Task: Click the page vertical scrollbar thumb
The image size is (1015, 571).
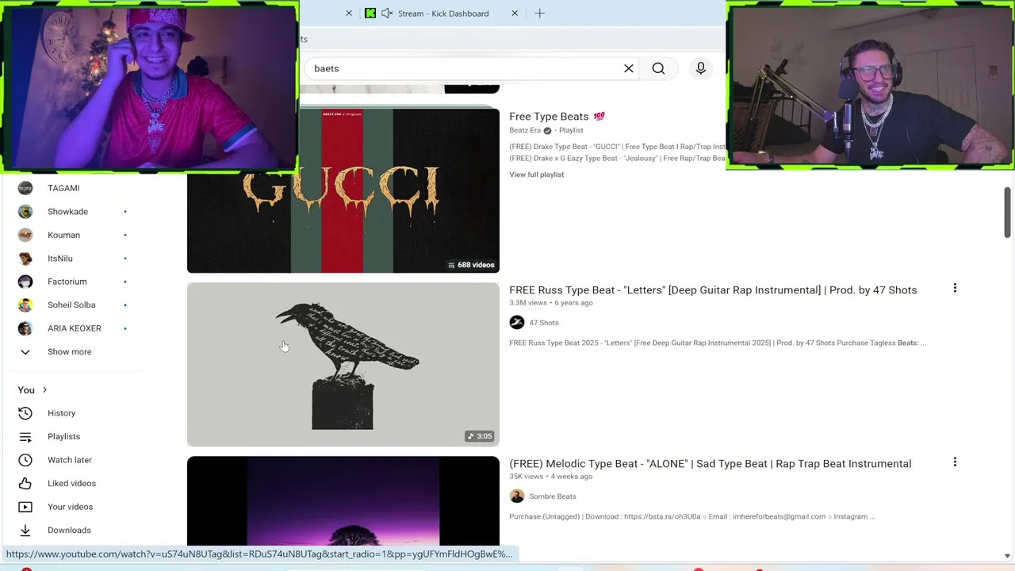Action: click(1007, 212)
